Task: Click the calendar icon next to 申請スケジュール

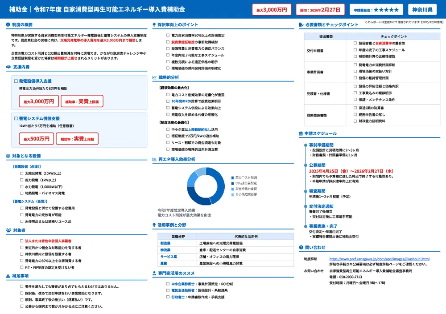Action: [x=301, y=133]
